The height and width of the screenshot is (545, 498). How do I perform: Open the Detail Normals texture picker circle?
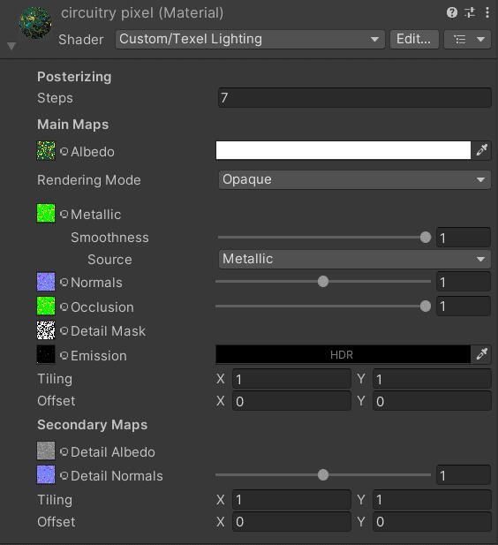tap(64, 475)
